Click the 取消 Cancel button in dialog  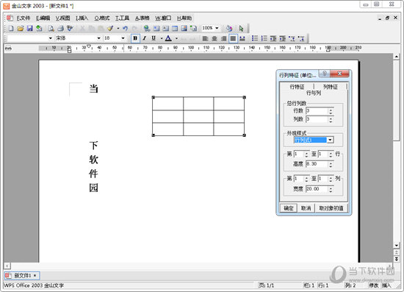[x=306, y=208]
